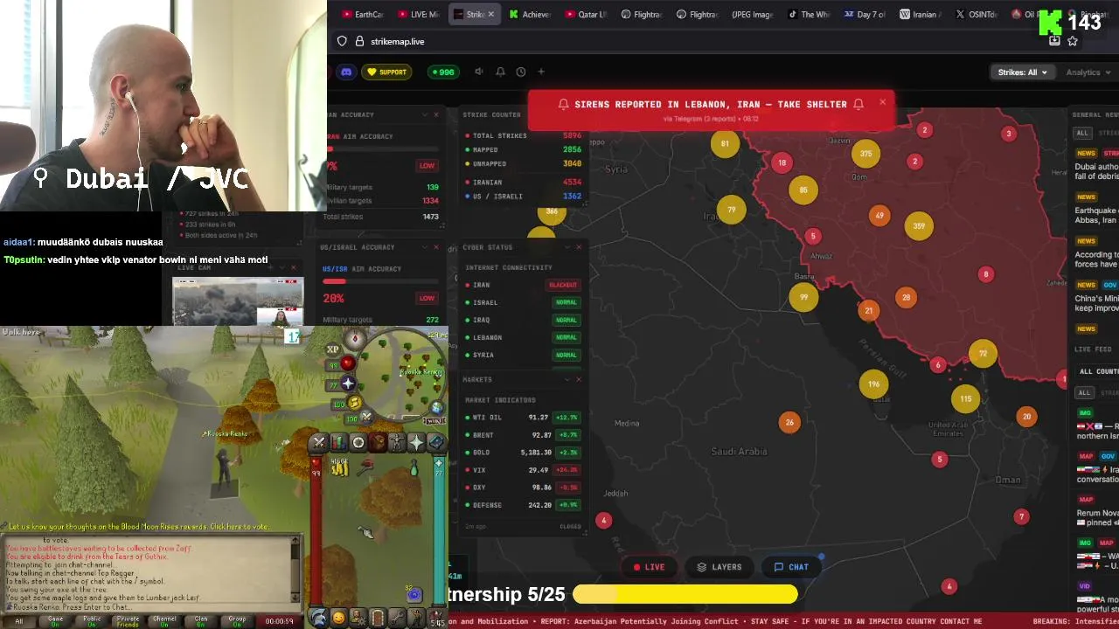Close the Cyber Status panel
Screen dimensions: 1119x629
click(x=578, y=247)
